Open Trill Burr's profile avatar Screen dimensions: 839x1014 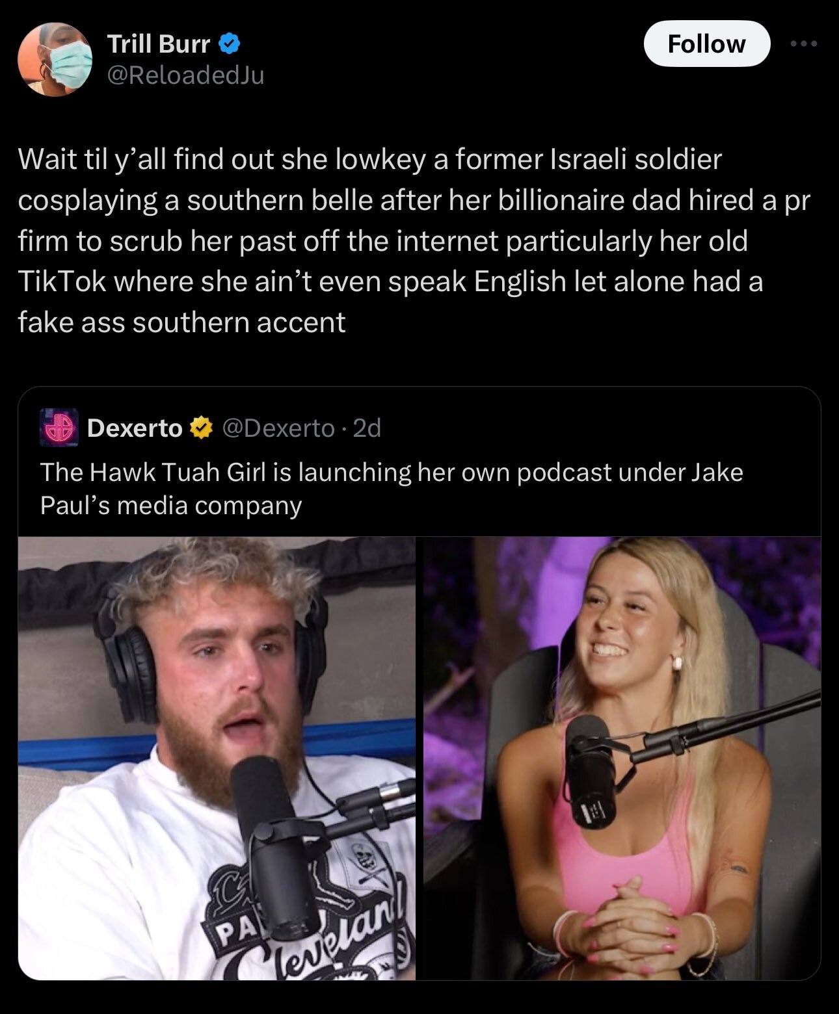click(55, 59)
